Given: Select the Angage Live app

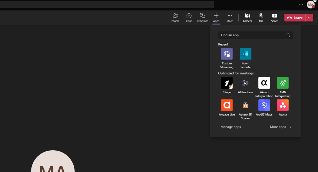Looking at the screenshot, I should click(x=227, y=105).
